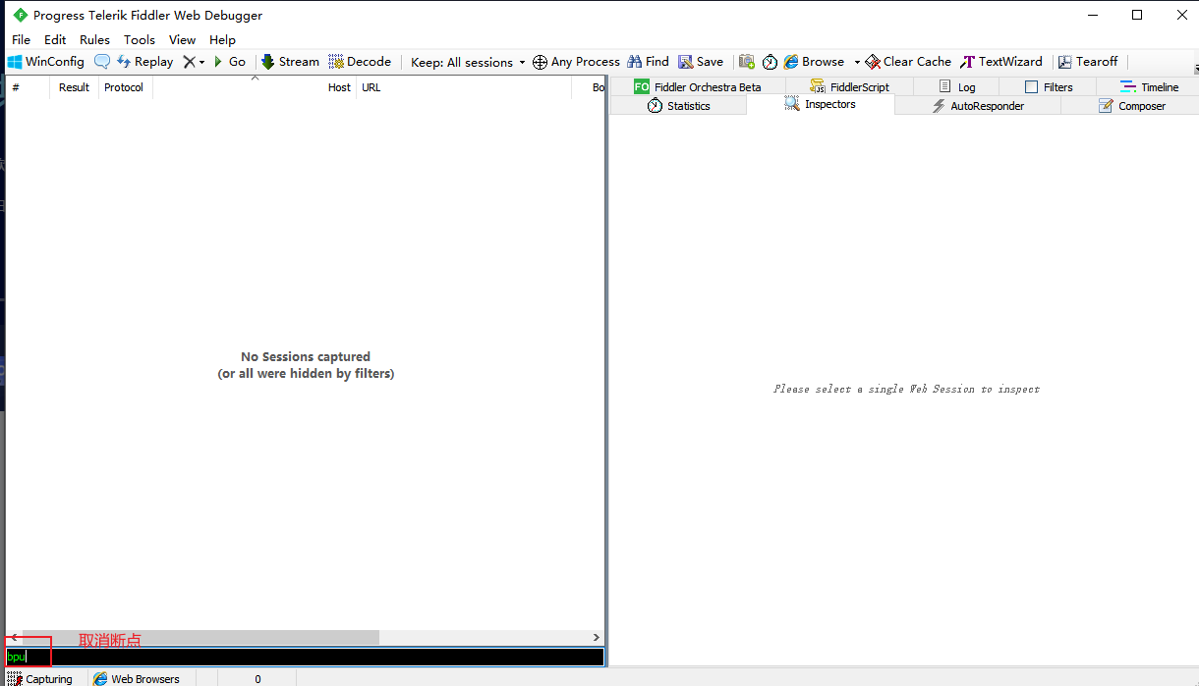Clear Cache from the toolbar

(908, 62)
